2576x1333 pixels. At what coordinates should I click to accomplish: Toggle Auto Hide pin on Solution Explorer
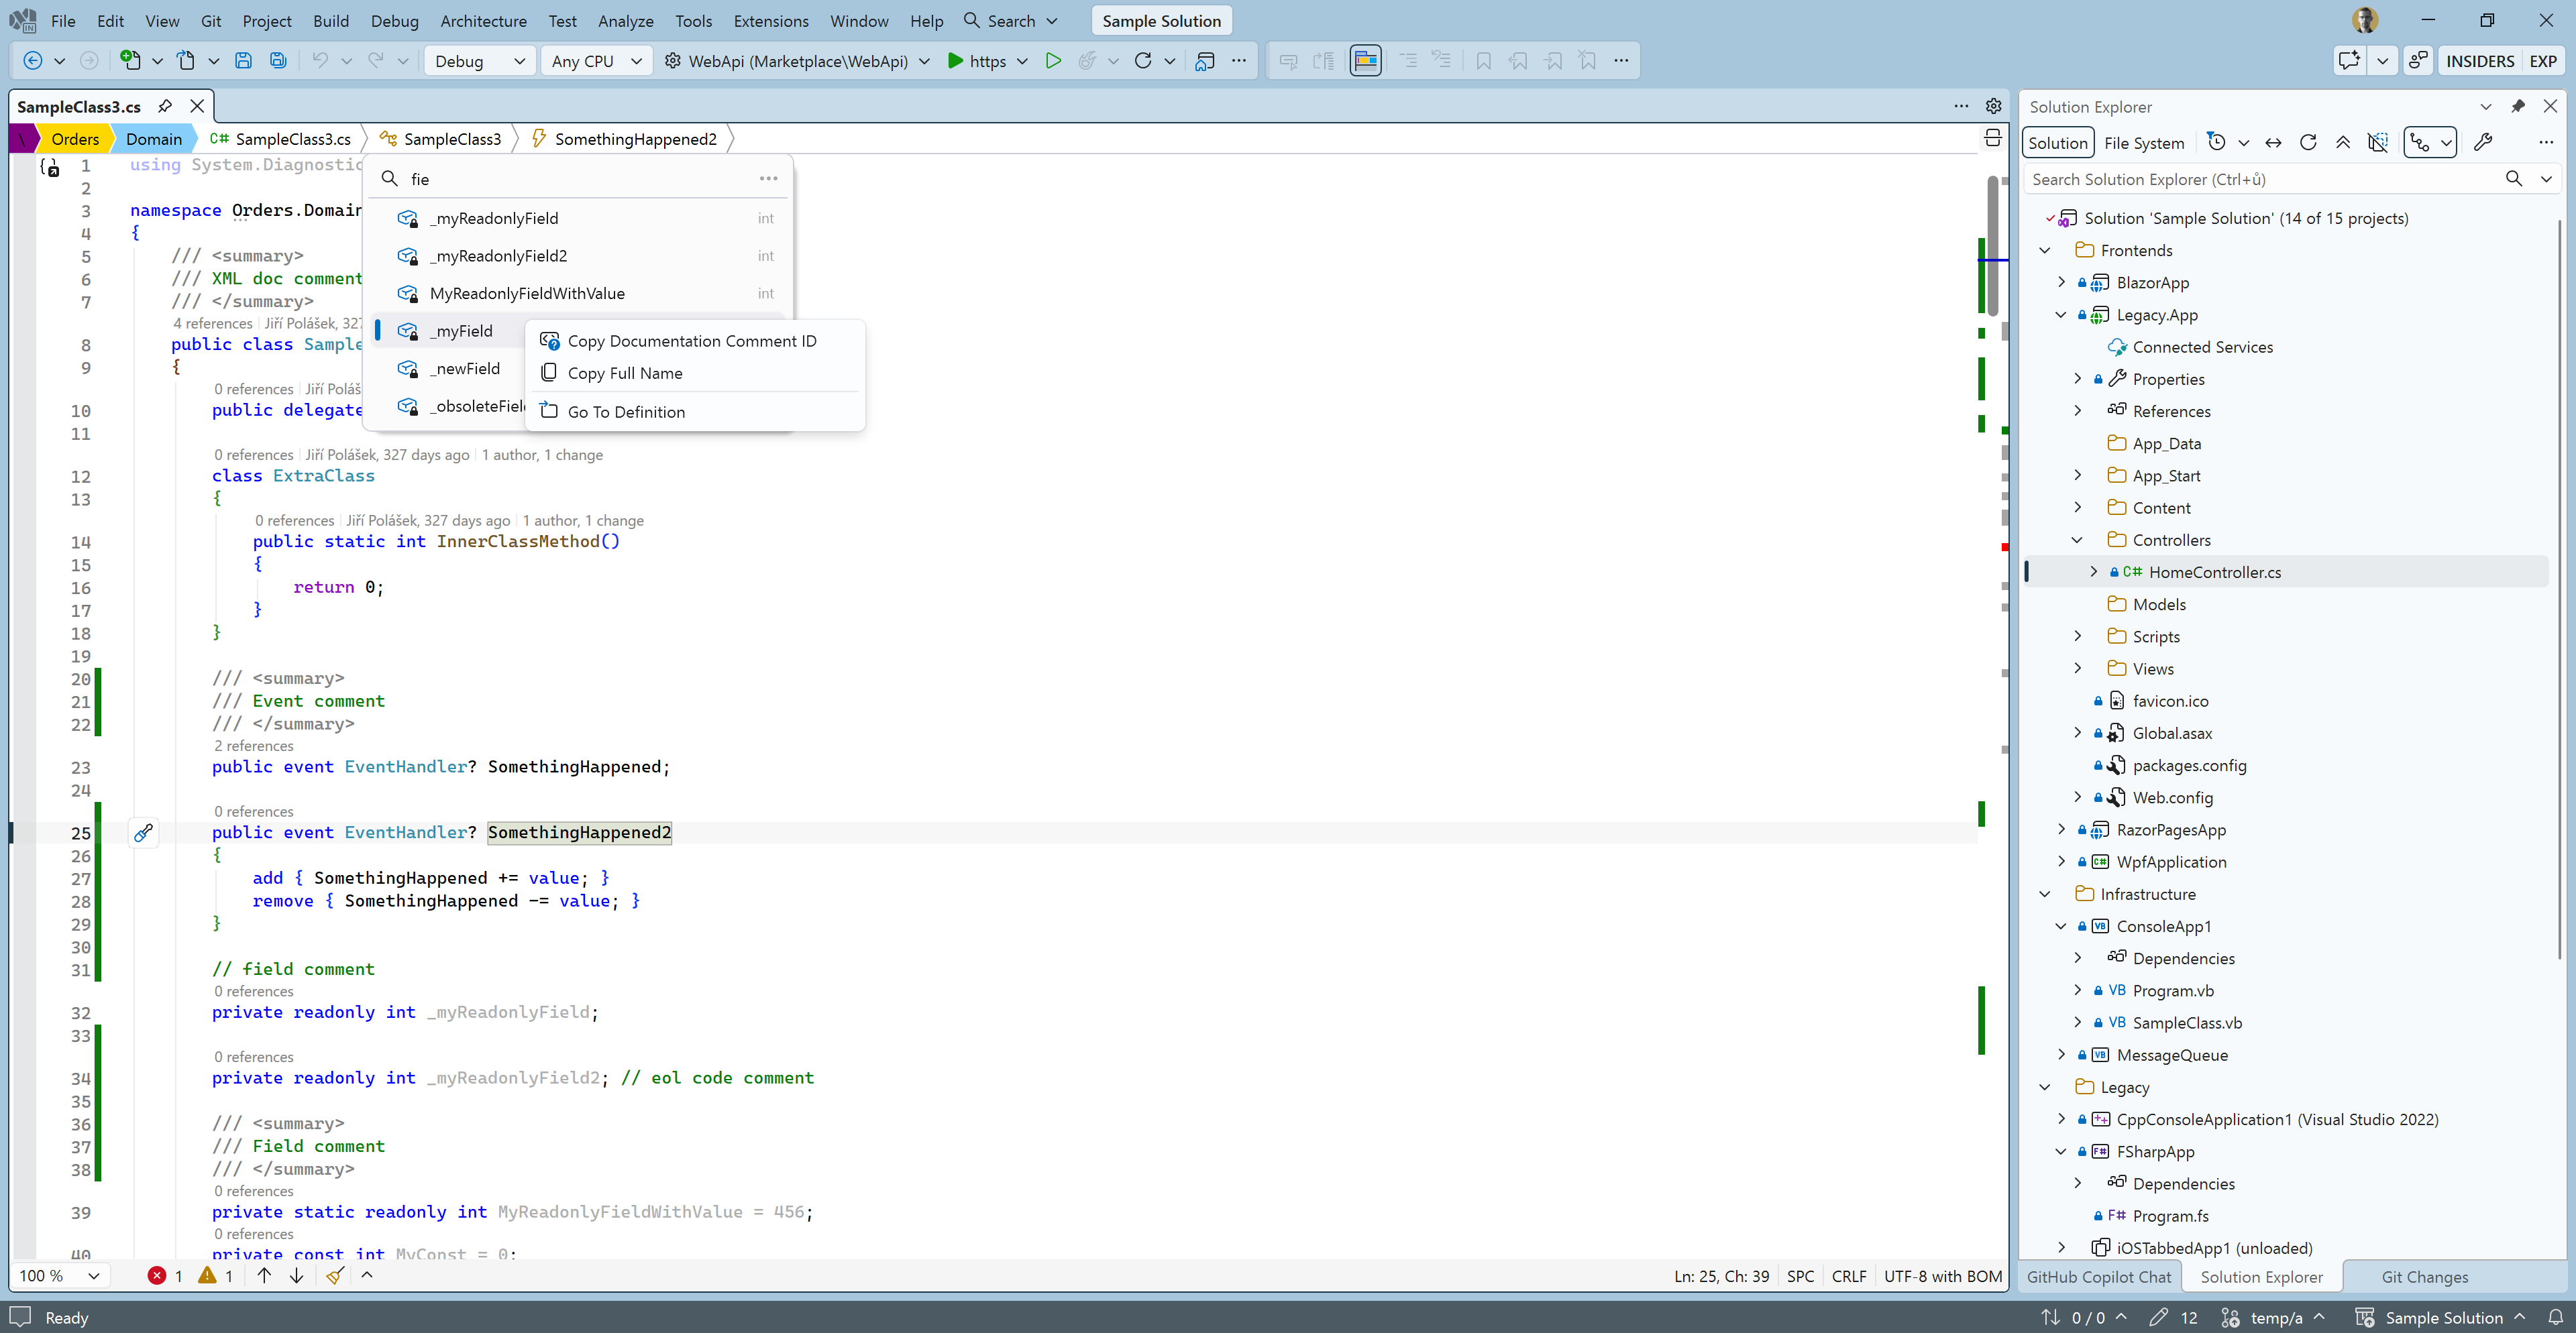(x=2518, y=106)
